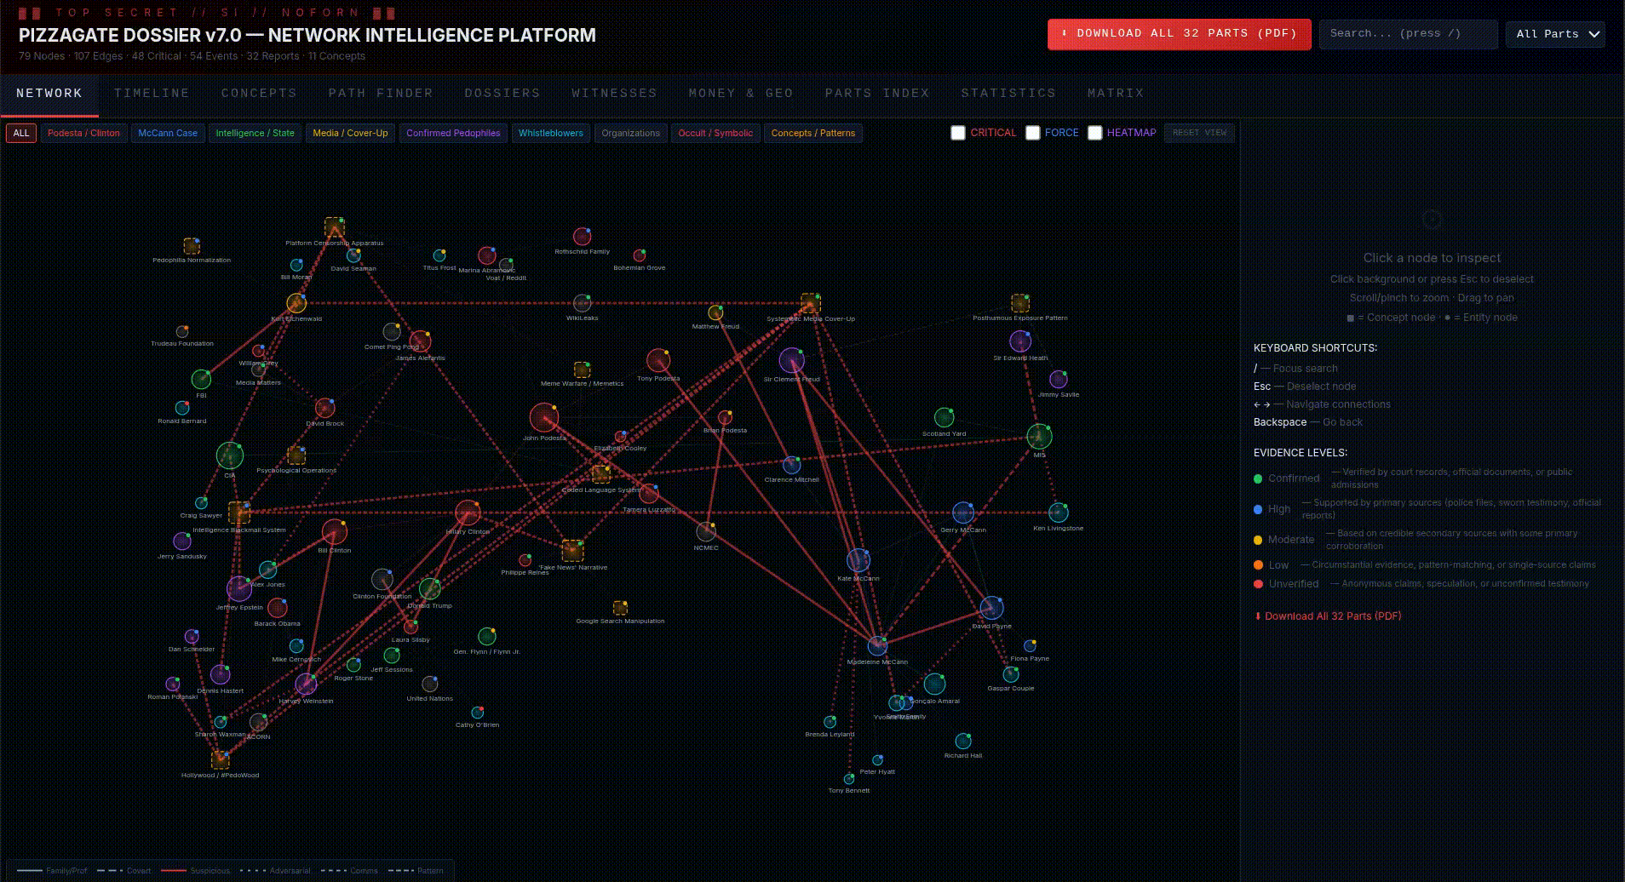The height and width of the screenshot is (882, 1625).
Task: Select the United Nations node
Action: click(x=429, y=684)
